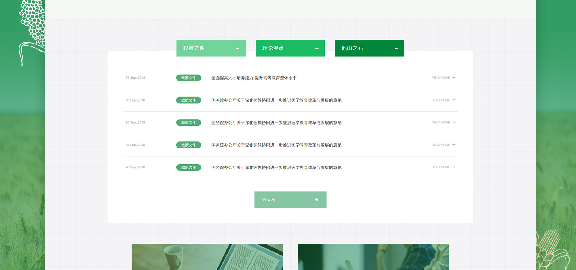Open article 全面提高人才培养能力 提升高等教育整体水平
The image size is (576, 270).
(x=254, y=78)
